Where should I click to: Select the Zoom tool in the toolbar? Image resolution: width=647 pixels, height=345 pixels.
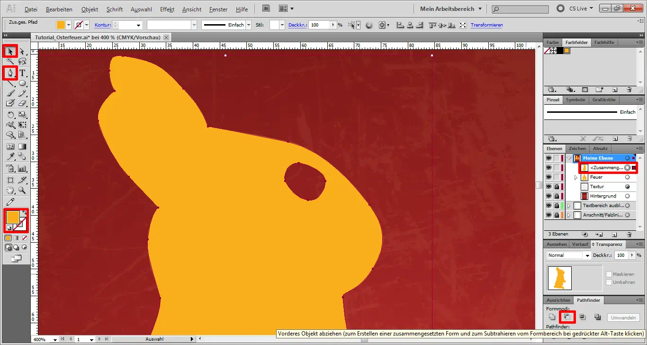pyautogui.click(x=22, y=190)
